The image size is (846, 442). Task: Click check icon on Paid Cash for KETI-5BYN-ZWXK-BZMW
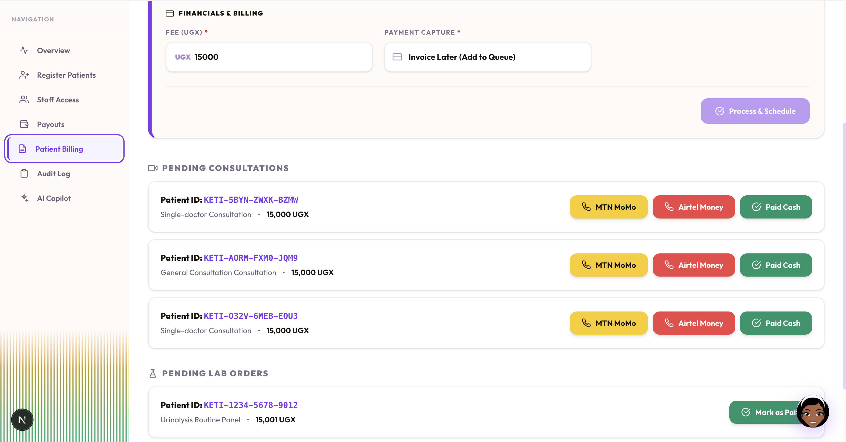756,206
